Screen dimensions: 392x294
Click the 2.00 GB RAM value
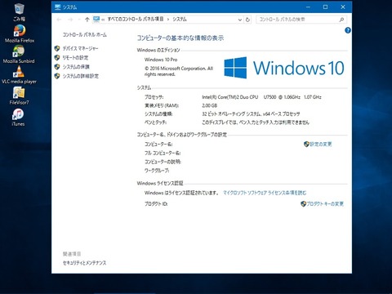pos(210,105)
